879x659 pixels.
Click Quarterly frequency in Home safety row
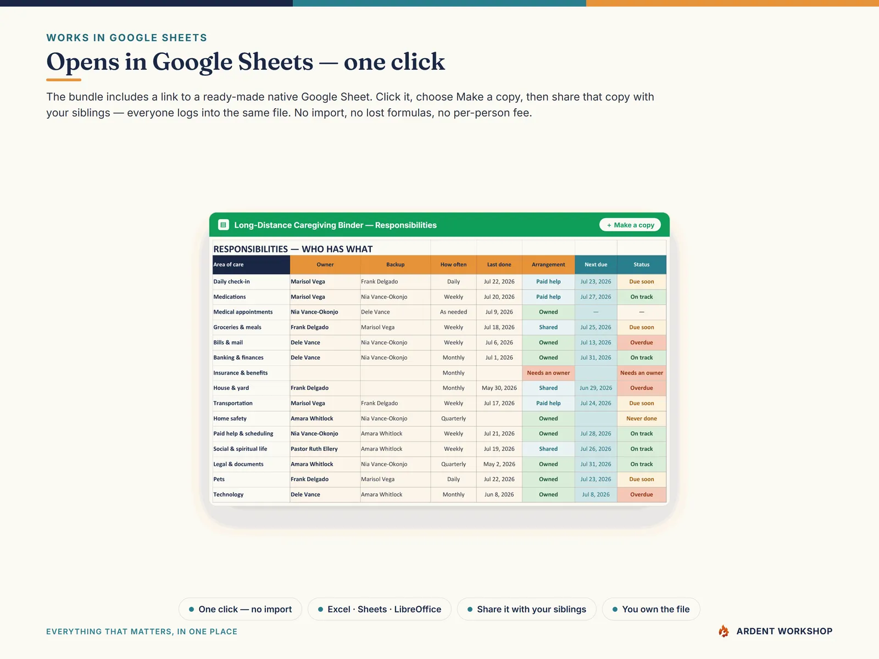coord(454,418)
